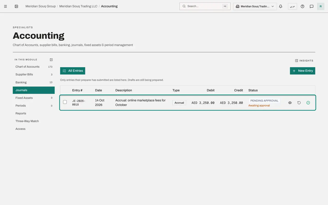Click the date 14 Oct 2026
This screenshot has width=328, height=205.
click(100, 103)
